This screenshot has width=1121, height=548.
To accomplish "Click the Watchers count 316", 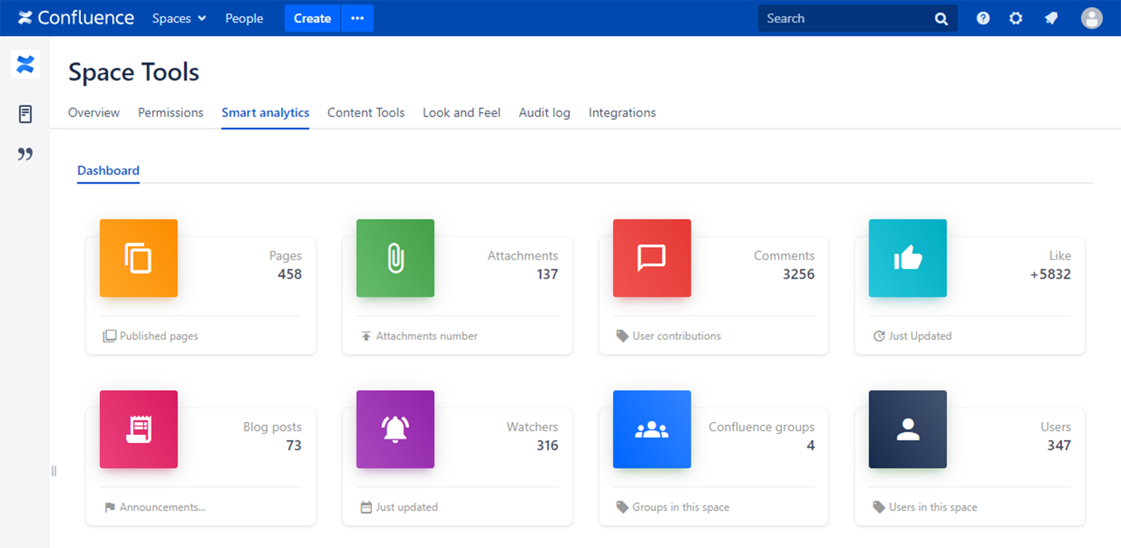I will [x=547, y=445].
